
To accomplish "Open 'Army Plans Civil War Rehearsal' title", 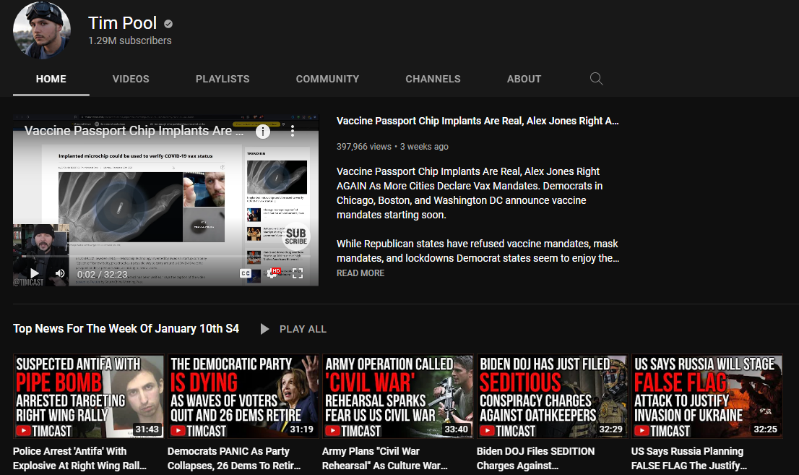I will pos(385,458).
